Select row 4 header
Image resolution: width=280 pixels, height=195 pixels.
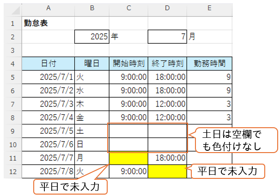pos(12,64)
